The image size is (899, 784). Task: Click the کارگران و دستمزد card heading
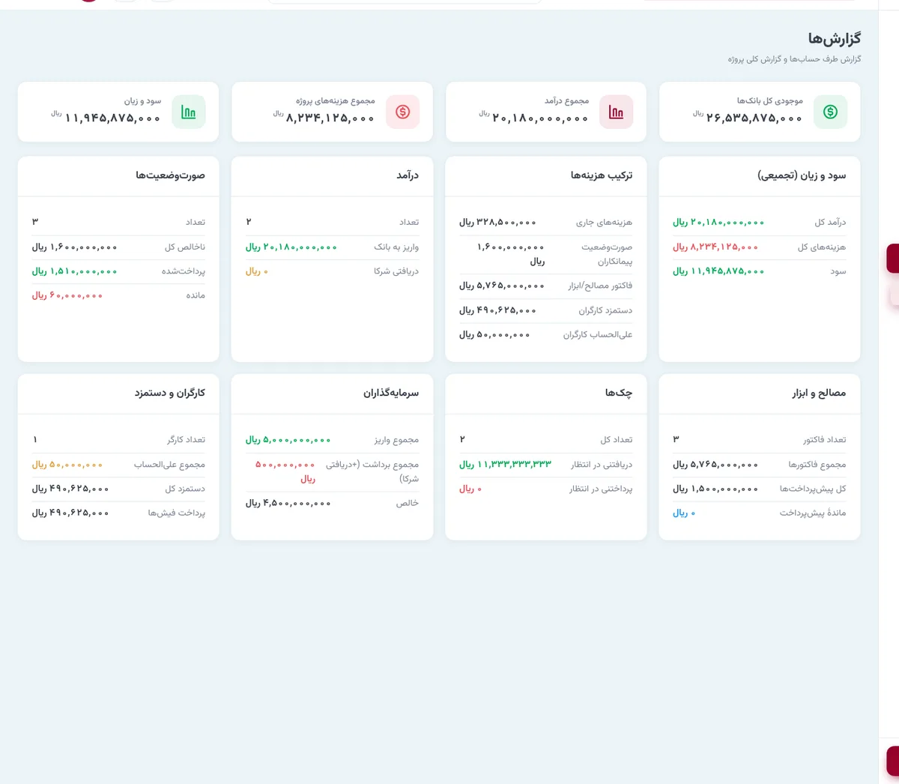coord(170,393)
